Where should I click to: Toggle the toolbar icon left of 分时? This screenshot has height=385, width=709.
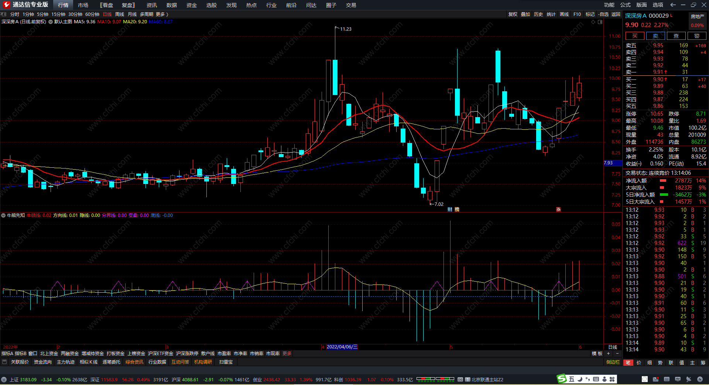pos(4,14)
